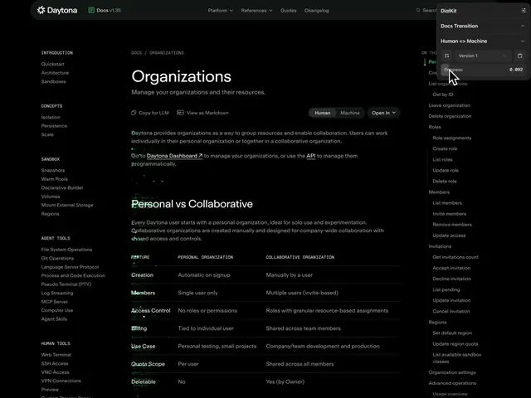Open Volumes in the sidebar

(51, 197)
